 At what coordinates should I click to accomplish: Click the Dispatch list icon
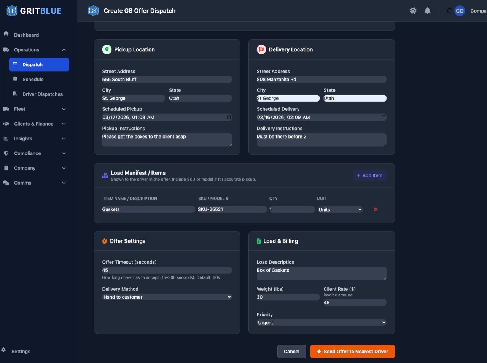(15, 64)
